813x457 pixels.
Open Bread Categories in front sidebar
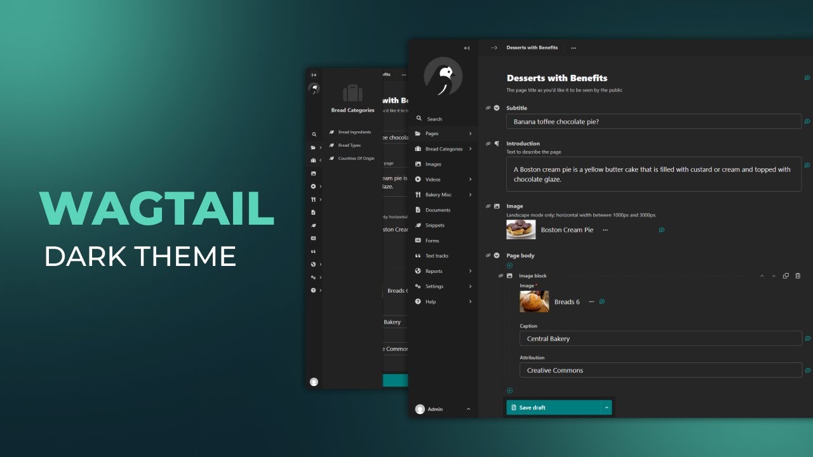click(x=443, y=149)
